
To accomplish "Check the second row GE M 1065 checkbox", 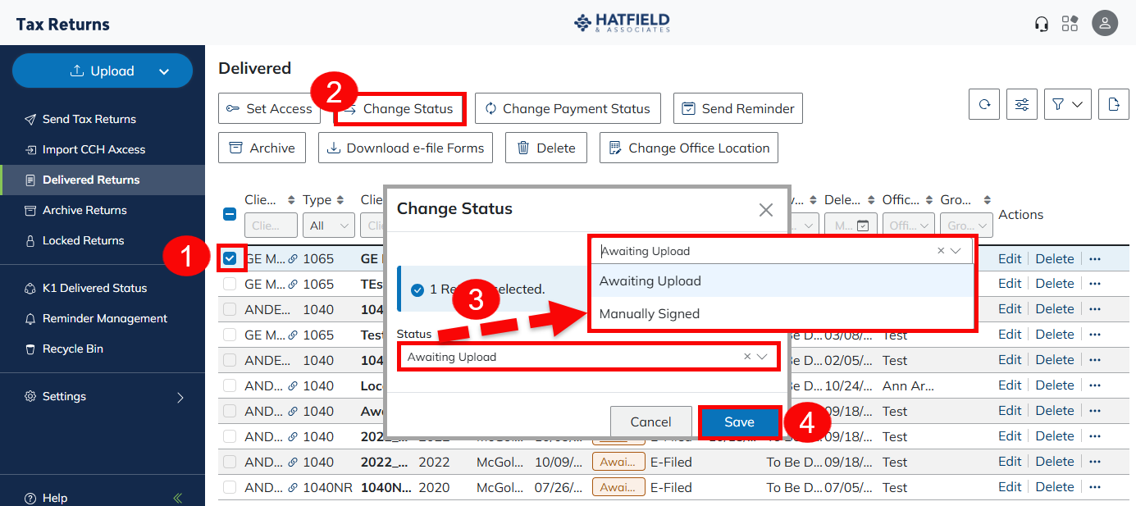I will [230, 284].
